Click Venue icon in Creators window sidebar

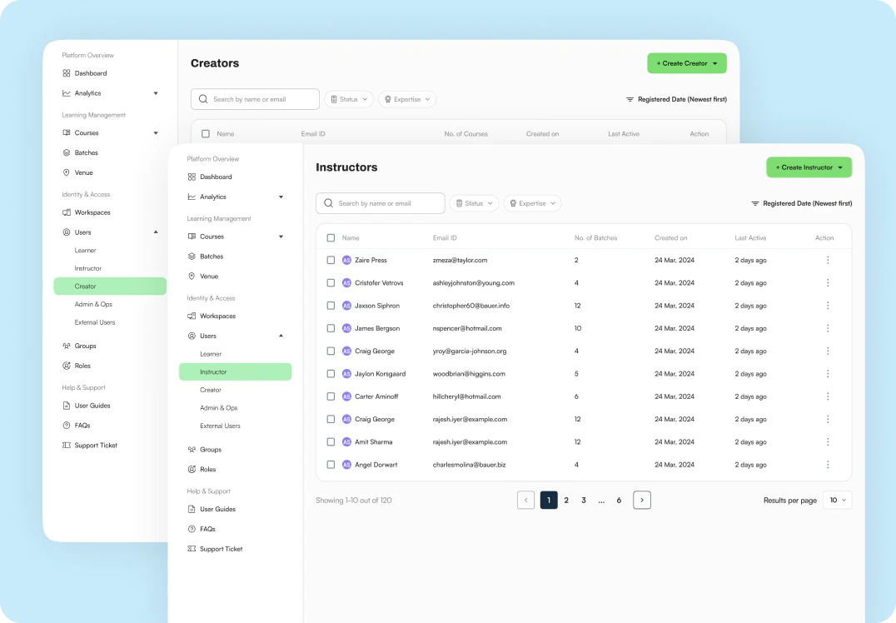click(x=67, y=172)
